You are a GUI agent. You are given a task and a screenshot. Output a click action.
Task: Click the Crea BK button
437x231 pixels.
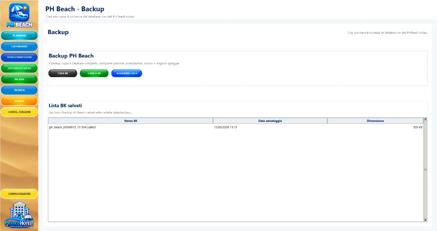coord(63,73)
